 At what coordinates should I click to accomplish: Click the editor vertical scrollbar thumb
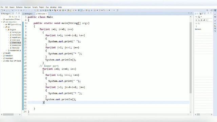click(x=191, y=58)
